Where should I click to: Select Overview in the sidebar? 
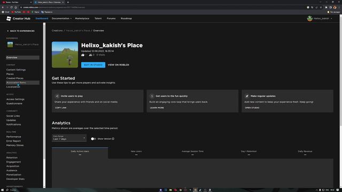point(22,58)
